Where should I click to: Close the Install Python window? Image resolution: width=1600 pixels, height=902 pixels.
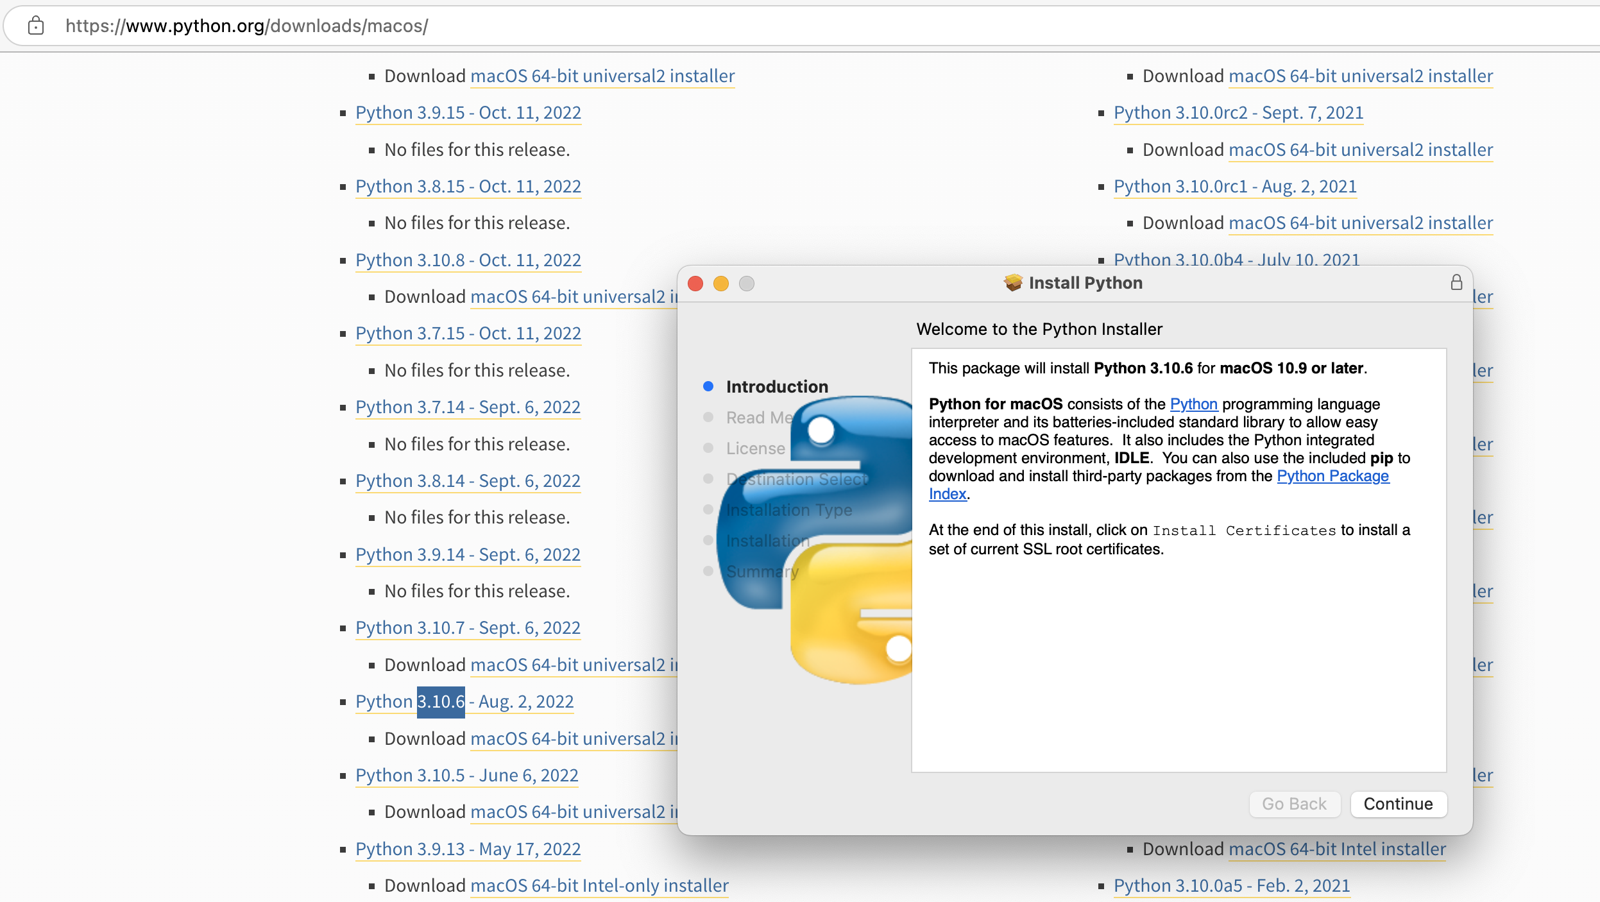695,284
